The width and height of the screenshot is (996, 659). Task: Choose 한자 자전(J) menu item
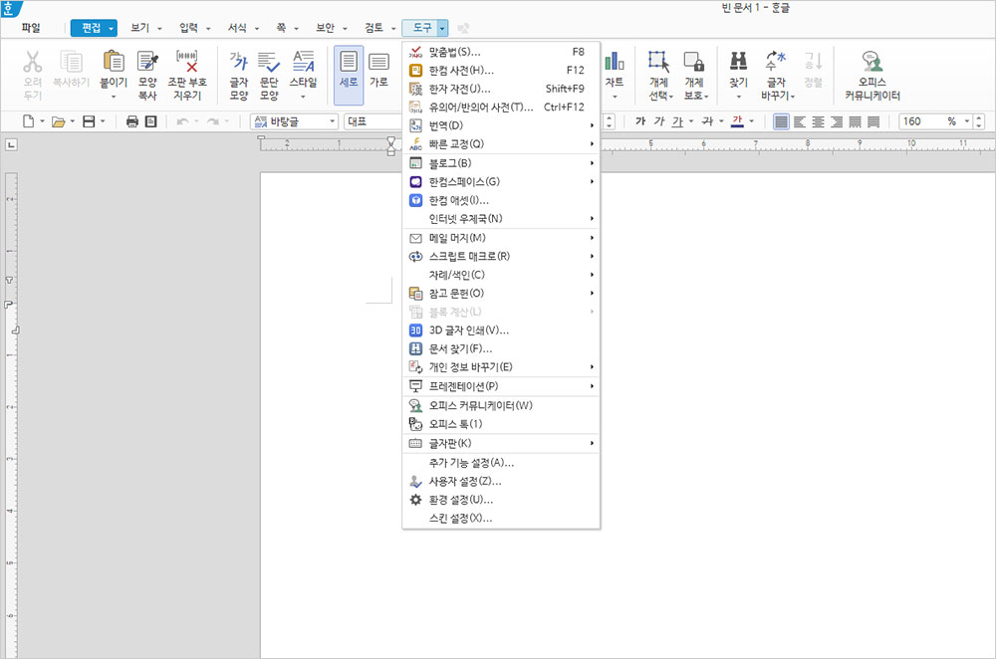tap(501, 89)
